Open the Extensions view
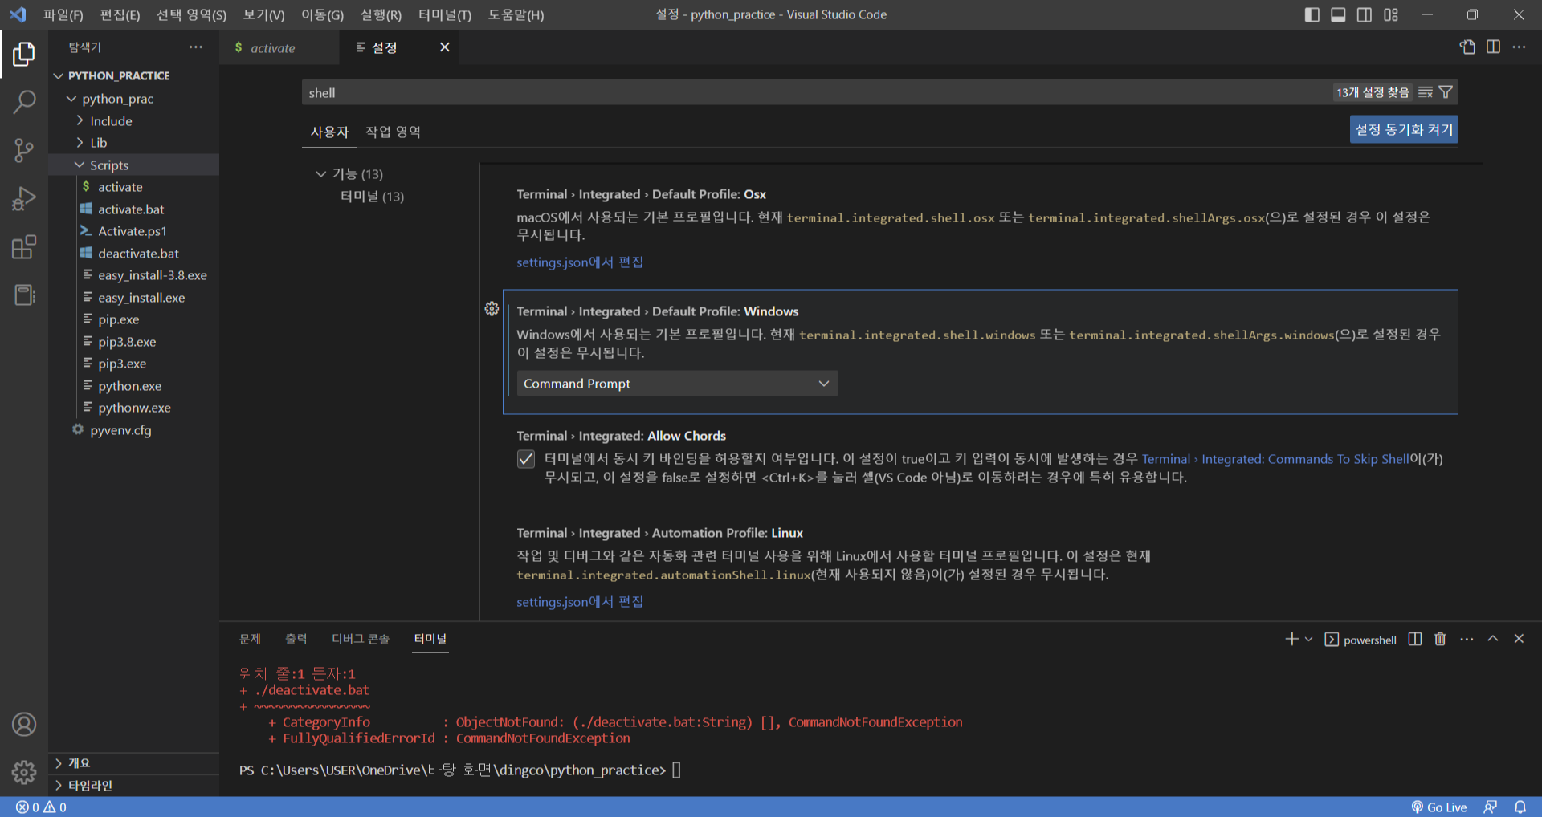The width and height of the screenshot is (1542, 817). (x=24, y=246)
